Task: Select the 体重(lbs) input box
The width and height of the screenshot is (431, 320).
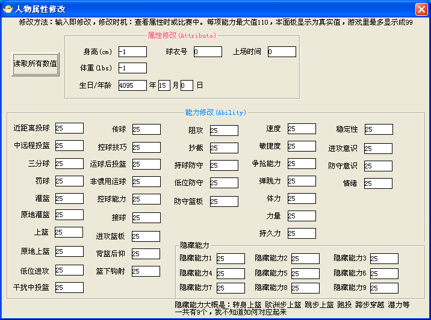Action: [132, 68]
